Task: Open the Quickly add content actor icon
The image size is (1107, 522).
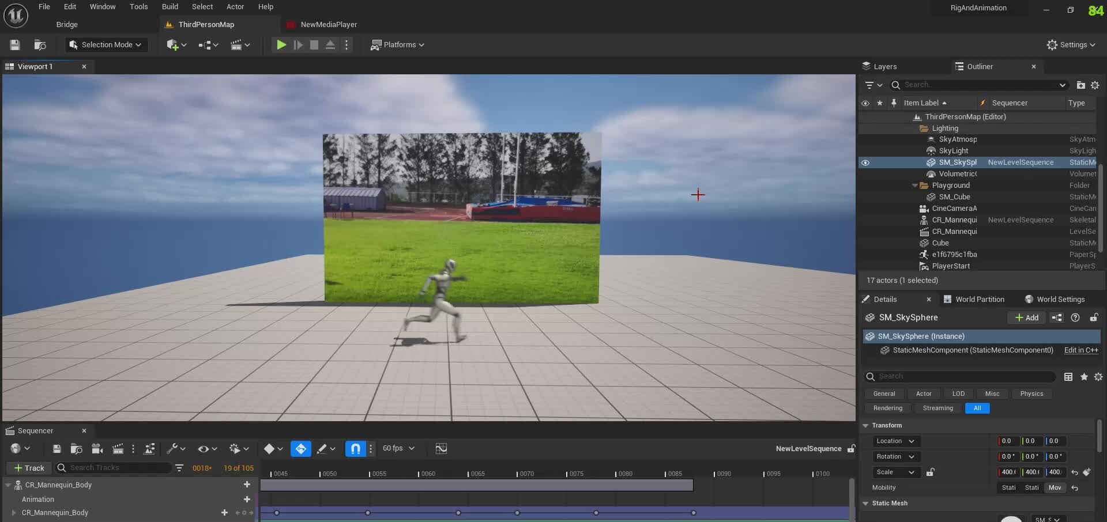Action: 173,44
